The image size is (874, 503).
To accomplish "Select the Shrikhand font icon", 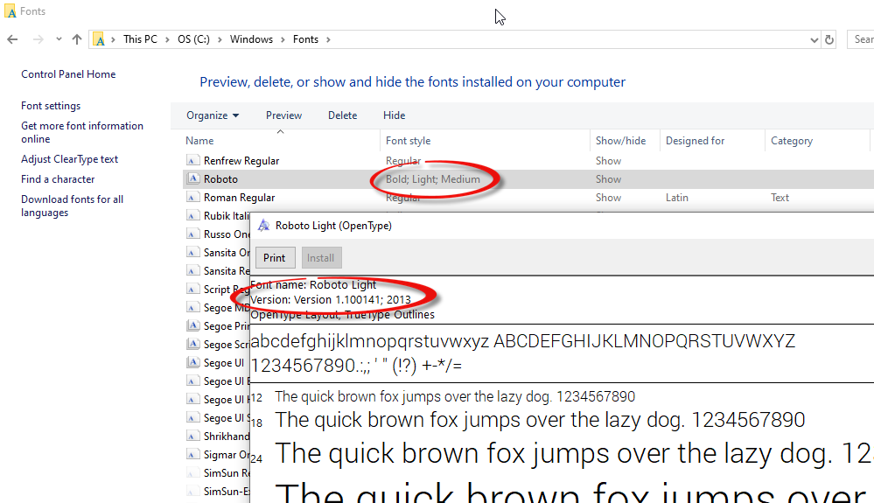I will click(x=192, y=437).
